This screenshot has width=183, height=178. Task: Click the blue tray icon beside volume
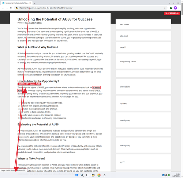tap(164, 175)
